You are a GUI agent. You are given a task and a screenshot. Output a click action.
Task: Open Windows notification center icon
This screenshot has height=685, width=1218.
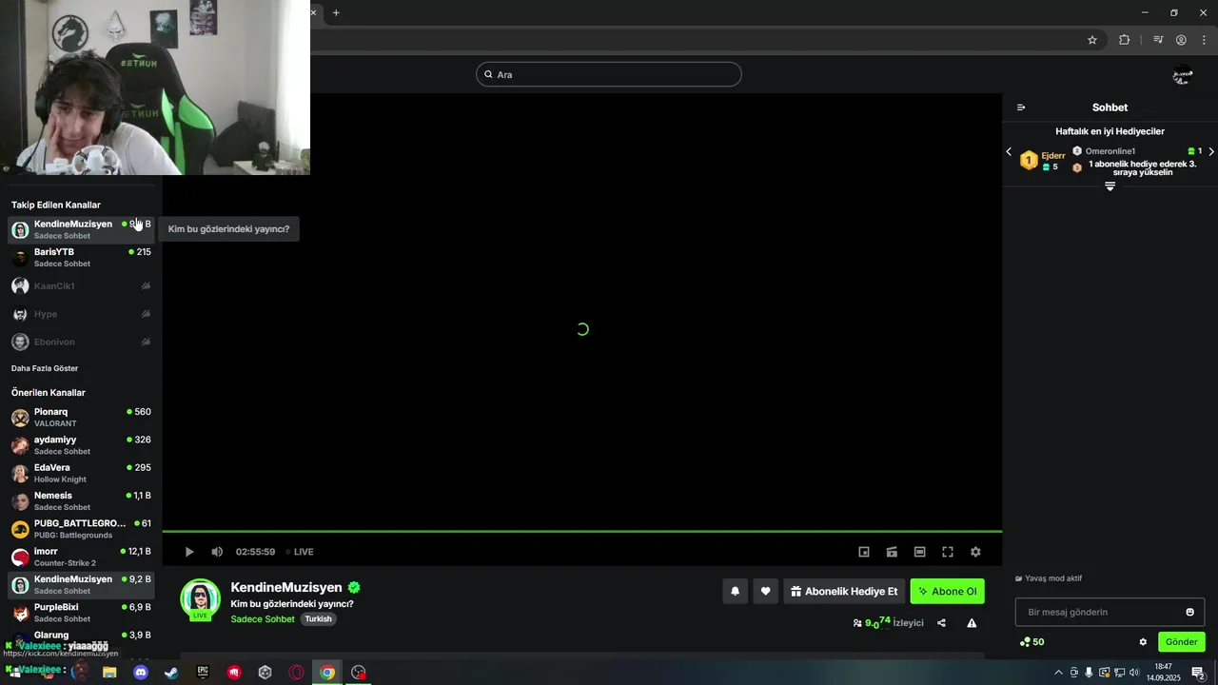1199,673
